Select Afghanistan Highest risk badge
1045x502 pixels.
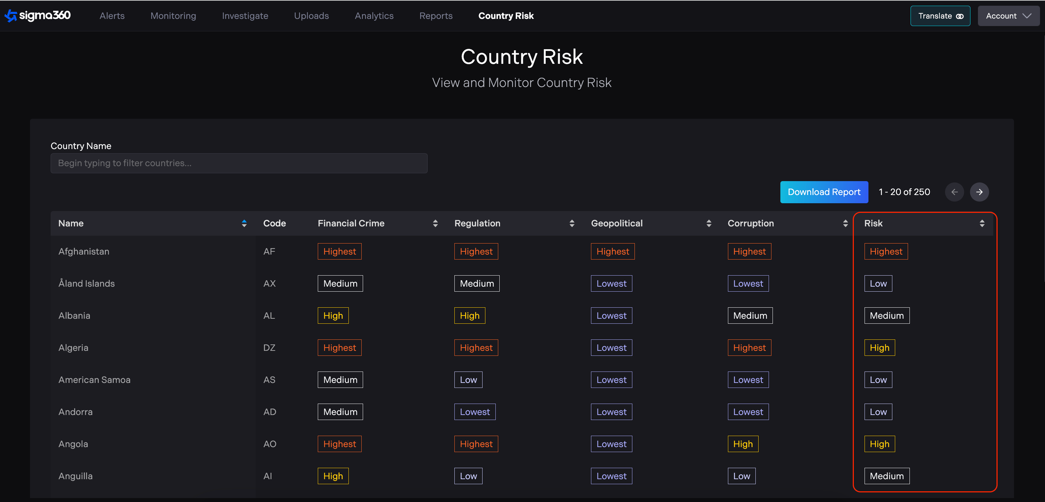point(886,251)
